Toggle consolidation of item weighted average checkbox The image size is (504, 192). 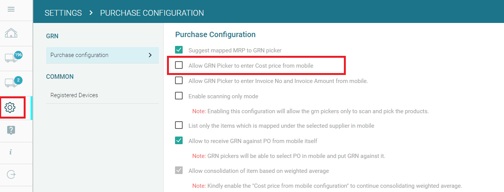[x=179, y=171]
